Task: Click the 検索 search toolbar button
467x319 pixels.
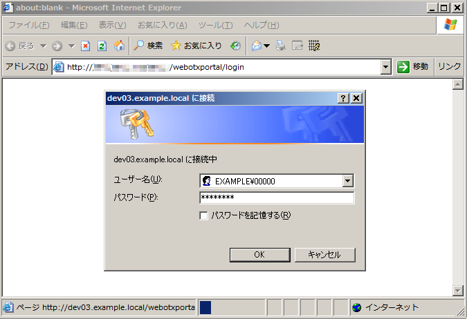Action: [x=148, y=46]
